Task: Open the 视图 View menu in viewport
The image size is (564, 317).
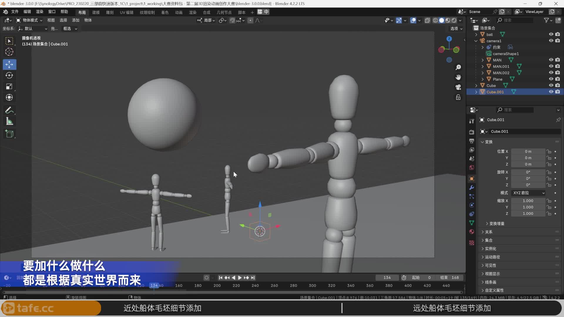Action: (51, 20)
